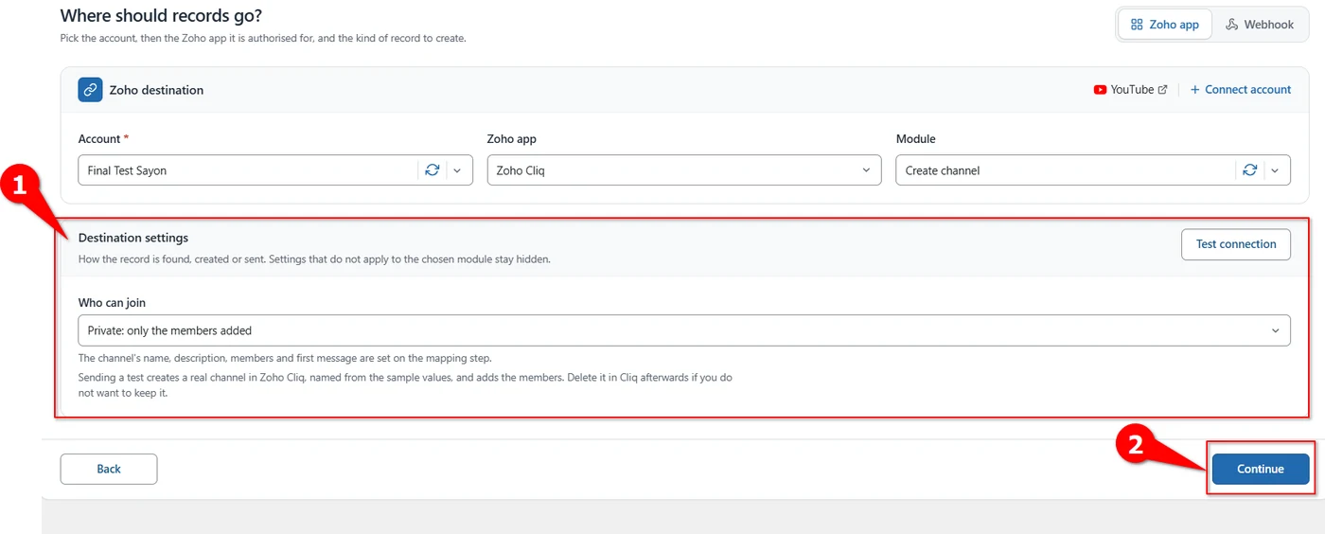The width and height of the screenshot is (1325, 534).
Task: Click the 'Zoho destination' title text
Action: [x=156, y=90]
